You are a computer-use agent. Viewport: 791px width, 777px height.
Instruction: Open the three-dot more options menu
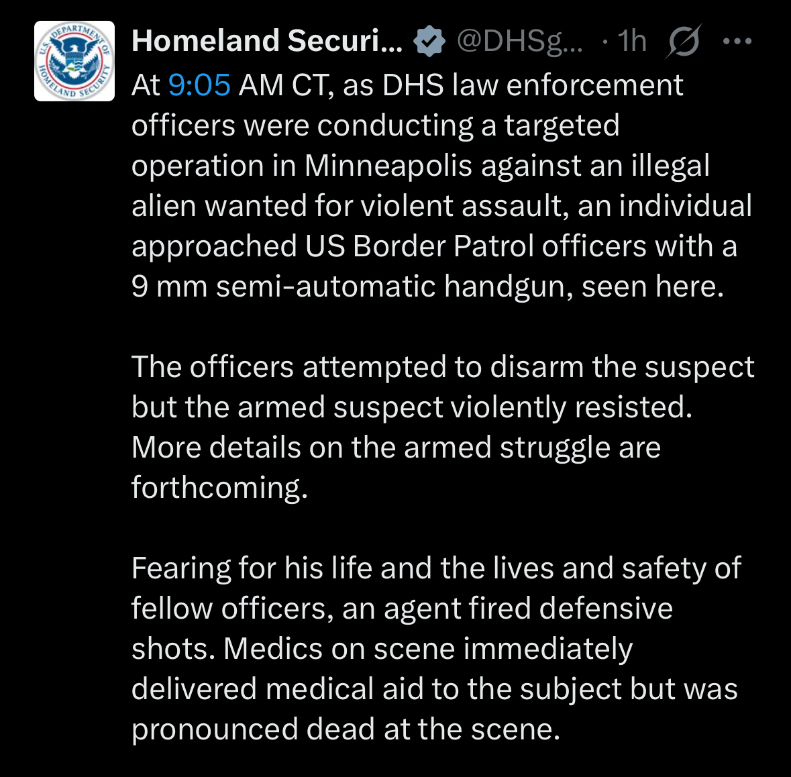pos(738,42)
